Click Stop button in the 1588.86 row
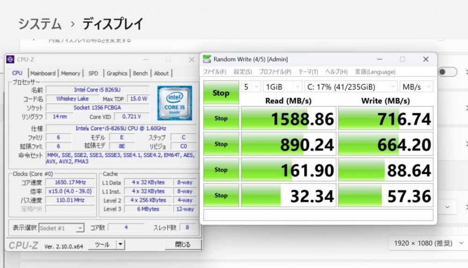 221,118
